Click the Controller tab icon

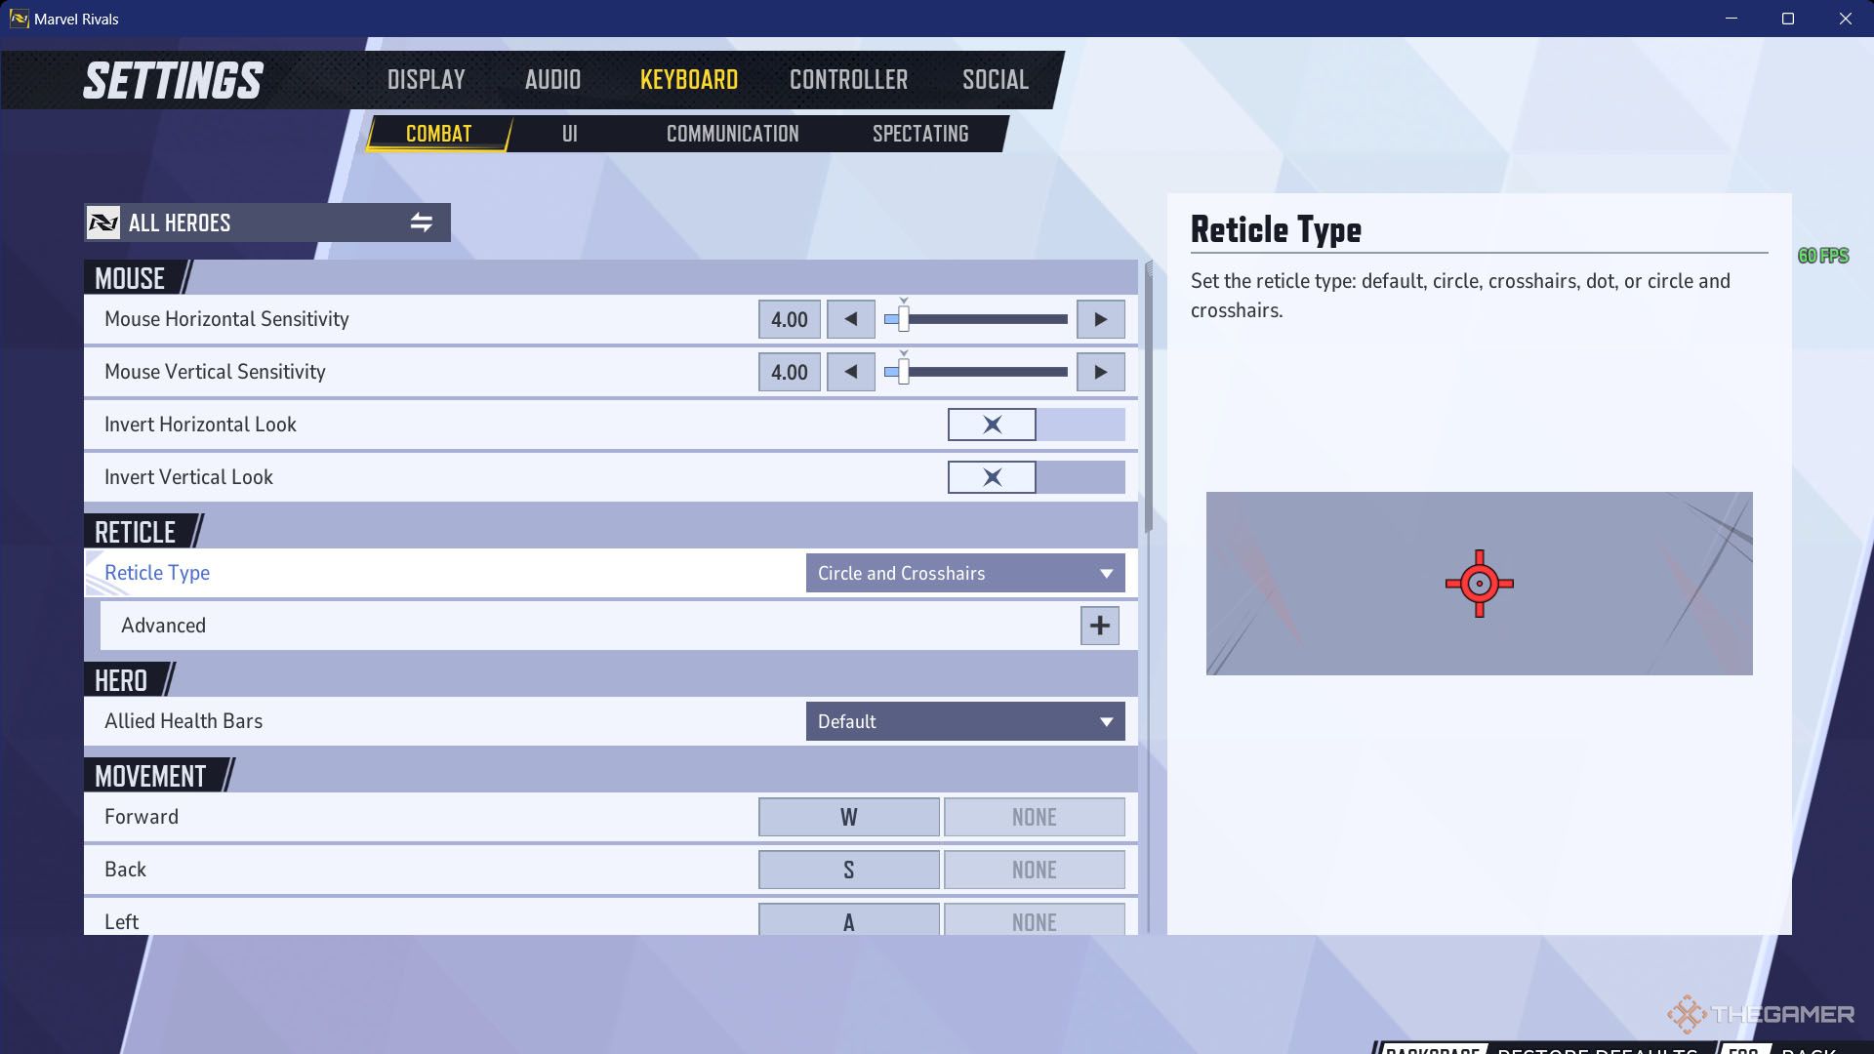pyautogui.click(x=848, y=78)
